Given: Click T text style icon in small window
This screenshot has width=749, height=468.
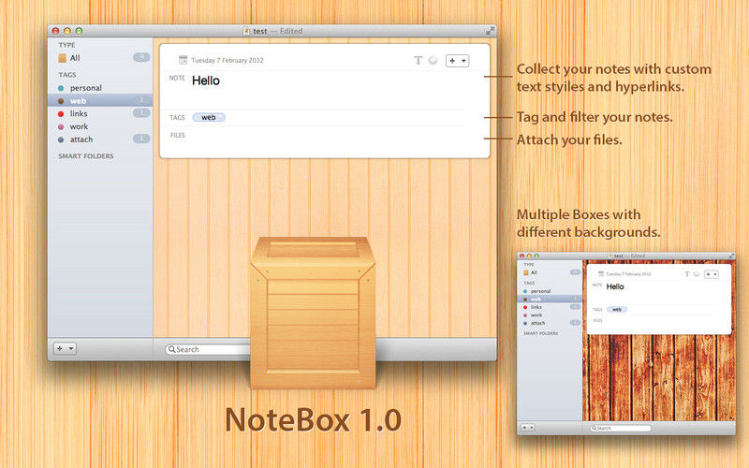Looking at the screenshot, I should click(687, 274).
